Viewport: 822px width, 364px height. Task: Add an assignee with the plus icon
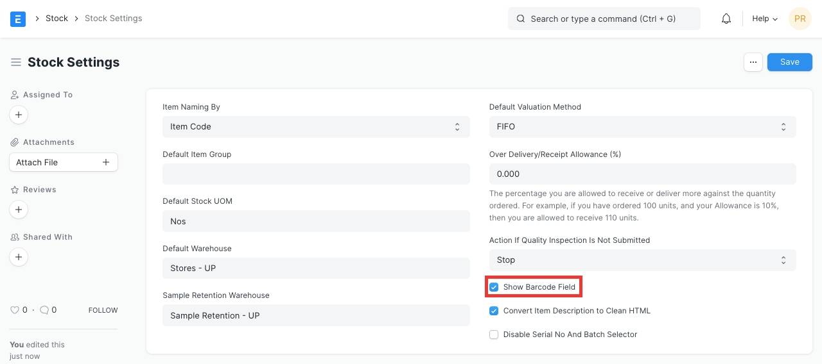click(19, 115)
